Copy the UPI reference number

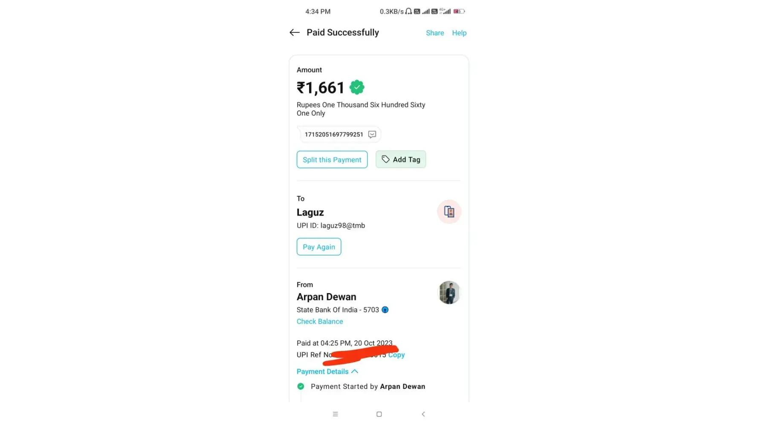tap(396, 355)
